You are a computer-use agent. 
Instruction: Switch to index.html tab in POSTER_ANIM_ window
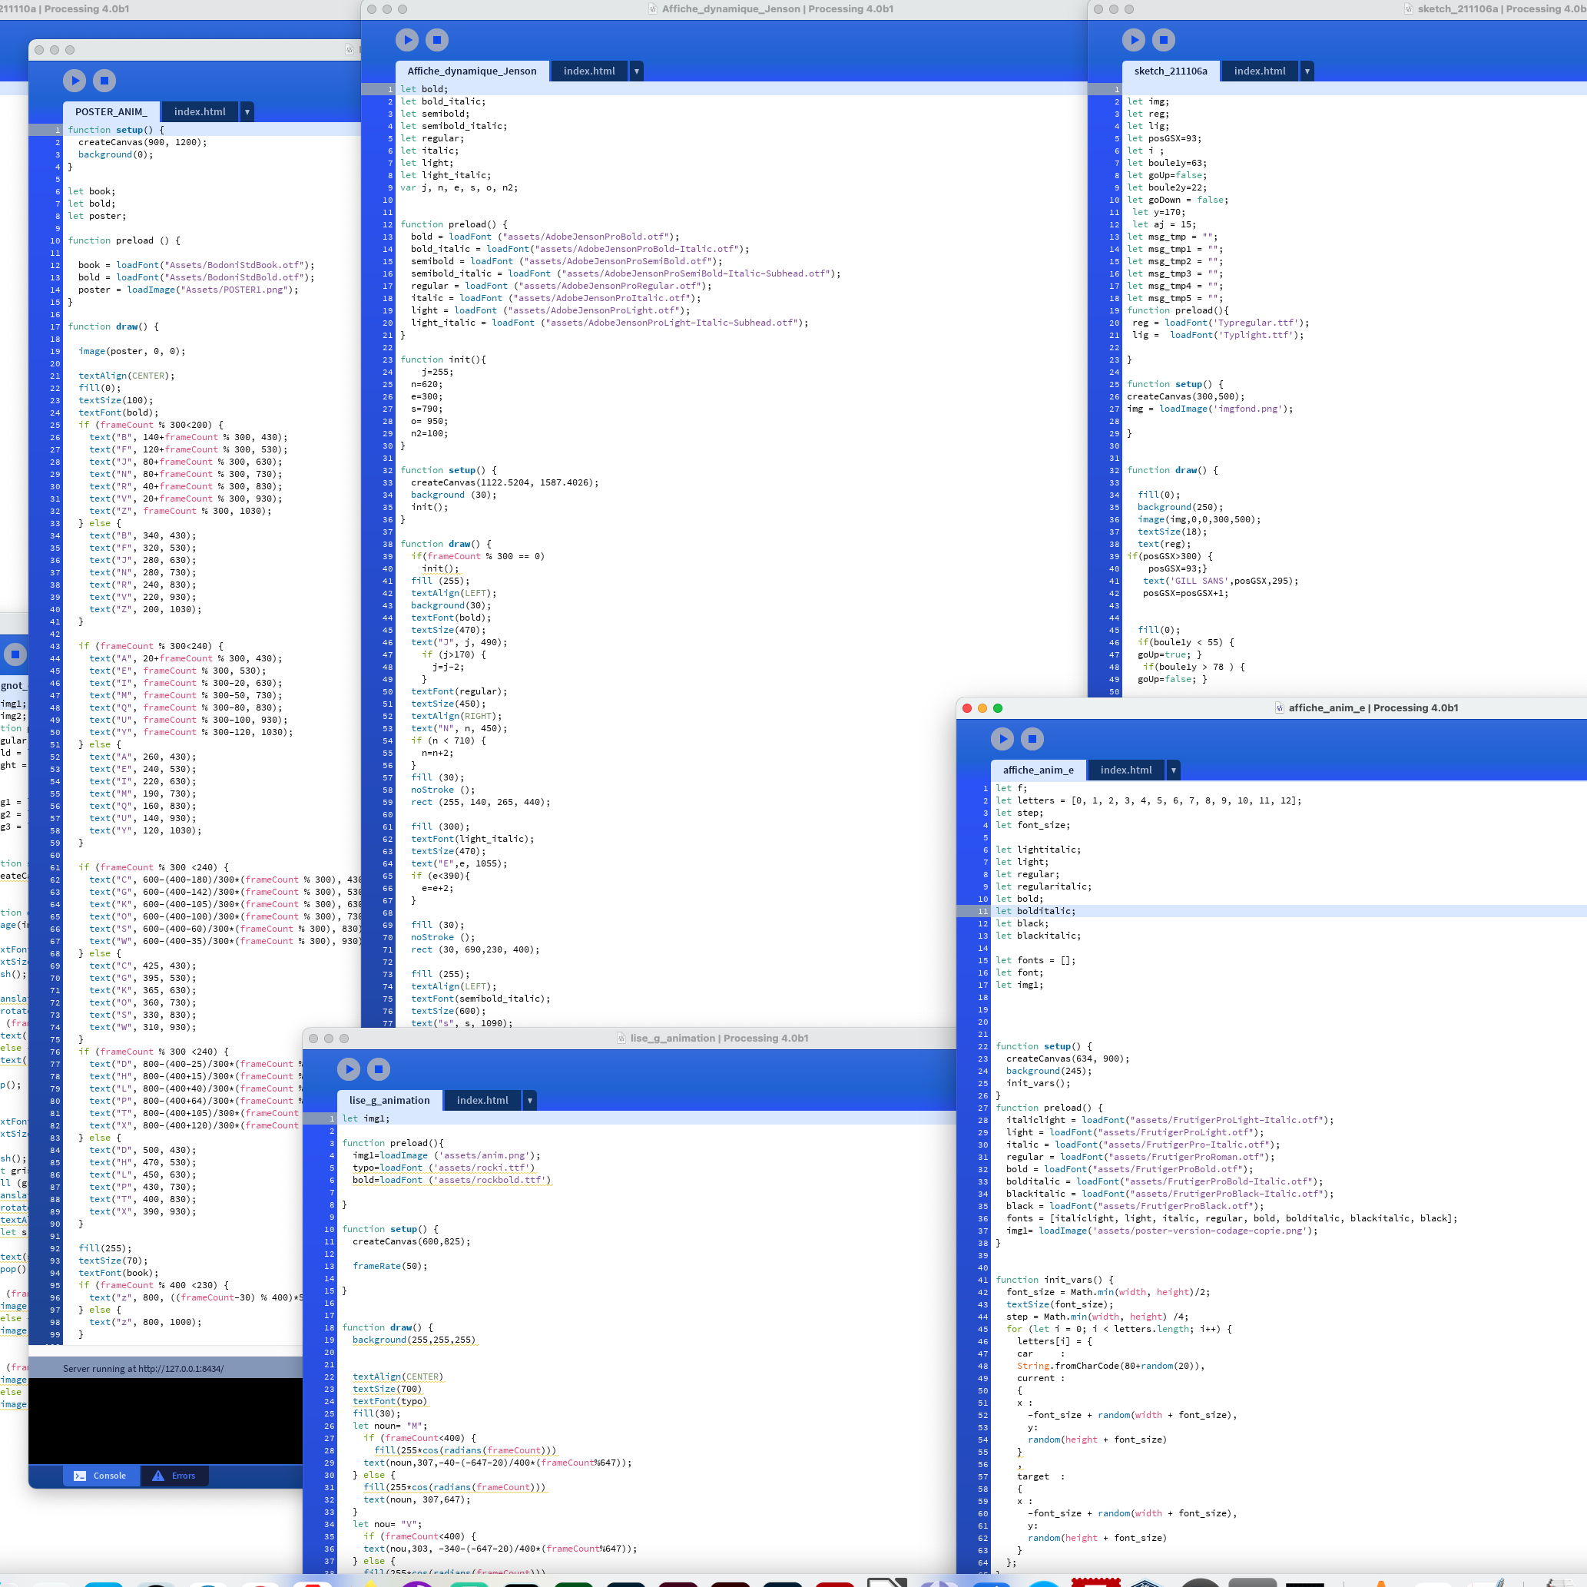[200, 111]
